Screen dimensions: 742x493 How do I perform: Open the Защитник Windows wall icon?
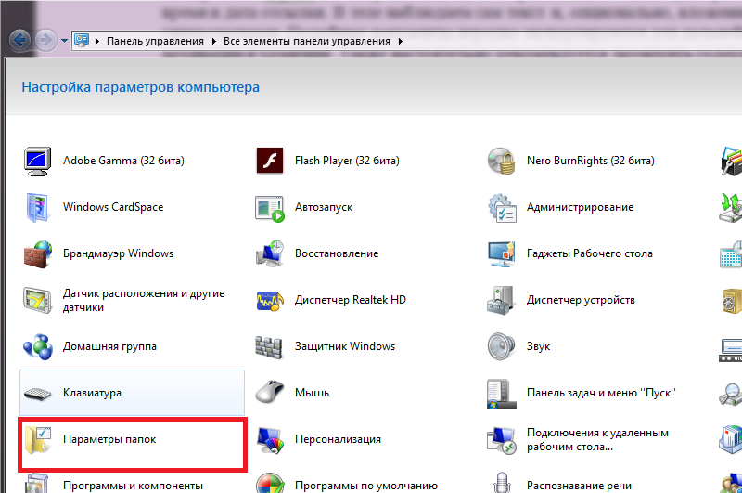[269, 347]
